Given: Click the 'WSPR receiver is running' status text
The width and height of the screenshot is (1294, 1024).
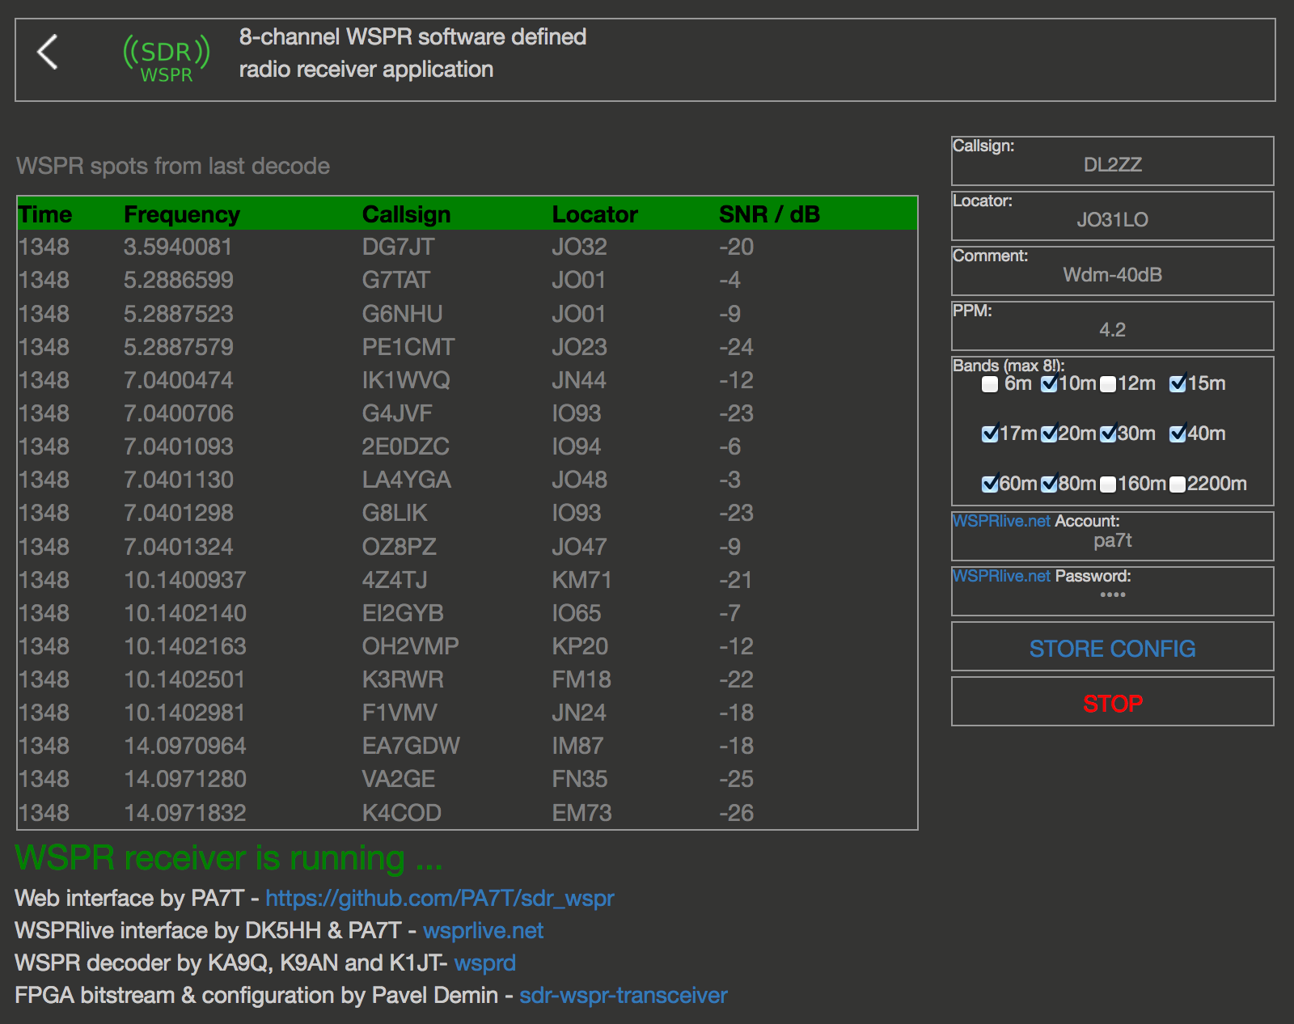Looking at the screenshot, I should [229, 858].
